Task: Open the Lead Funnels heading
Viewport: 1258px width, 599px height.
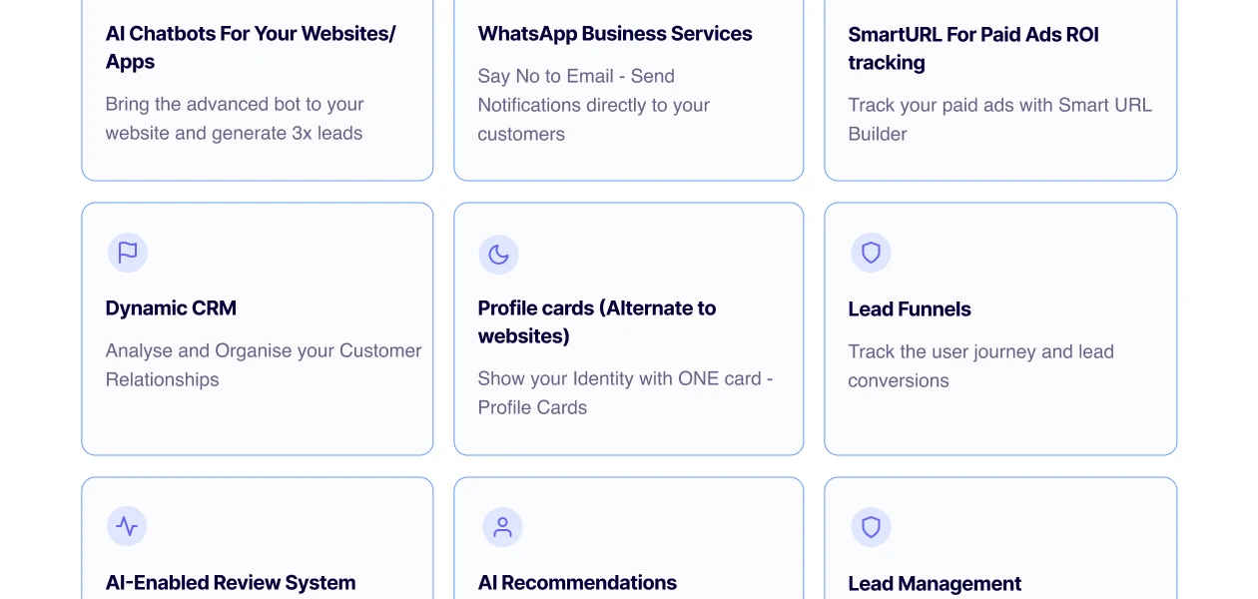Action: 910,309
